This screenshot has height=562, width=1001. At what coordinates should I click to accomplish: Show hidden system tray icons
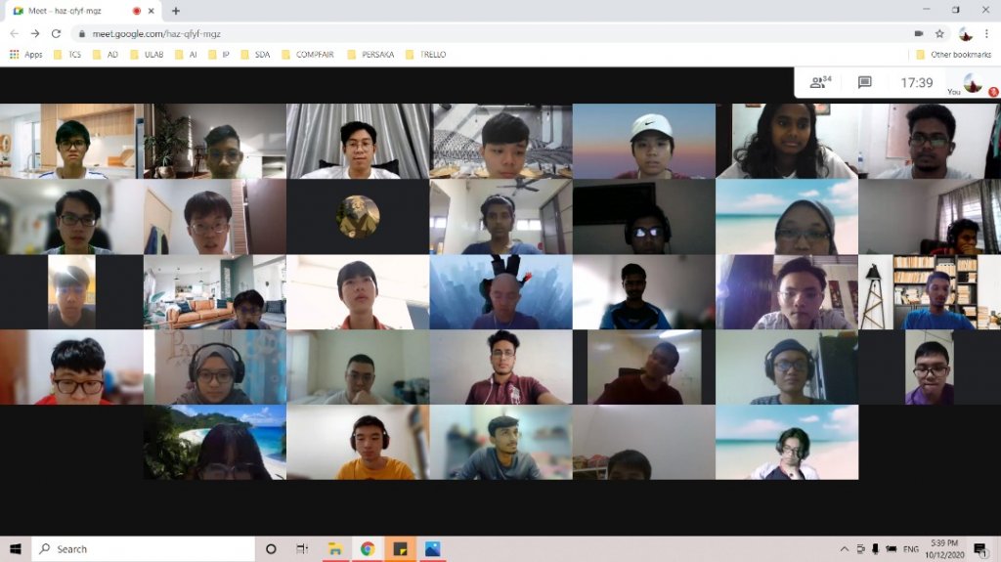(844, 549)
